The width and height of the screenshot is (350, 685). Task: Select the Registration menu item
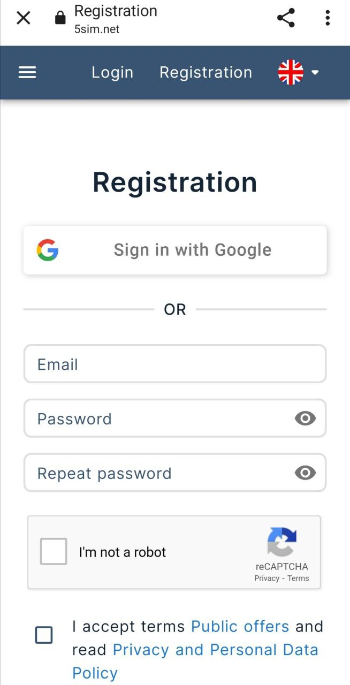206,72
